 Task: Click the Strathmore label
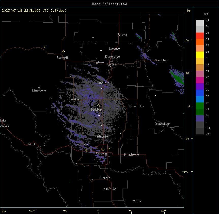click(131, 155)
